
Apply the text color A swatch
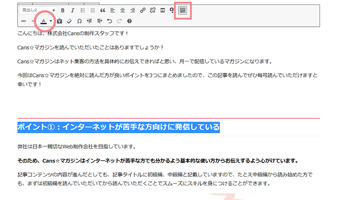tap(44, 21)
